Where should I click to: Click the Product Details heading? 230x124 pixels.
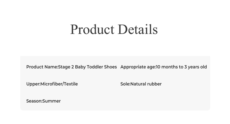pos(114,29)
